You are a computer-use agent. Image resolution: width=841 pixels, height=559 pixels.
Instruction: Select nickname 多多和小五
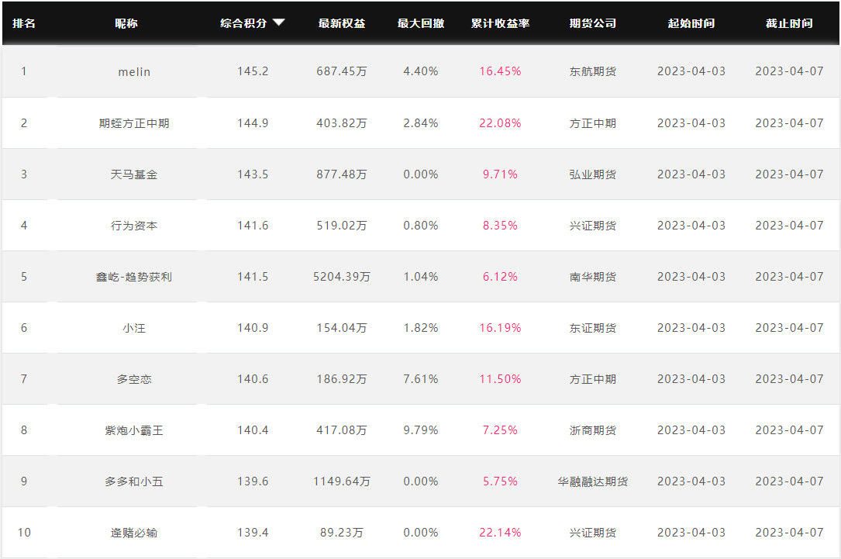[x=134, y=481]
